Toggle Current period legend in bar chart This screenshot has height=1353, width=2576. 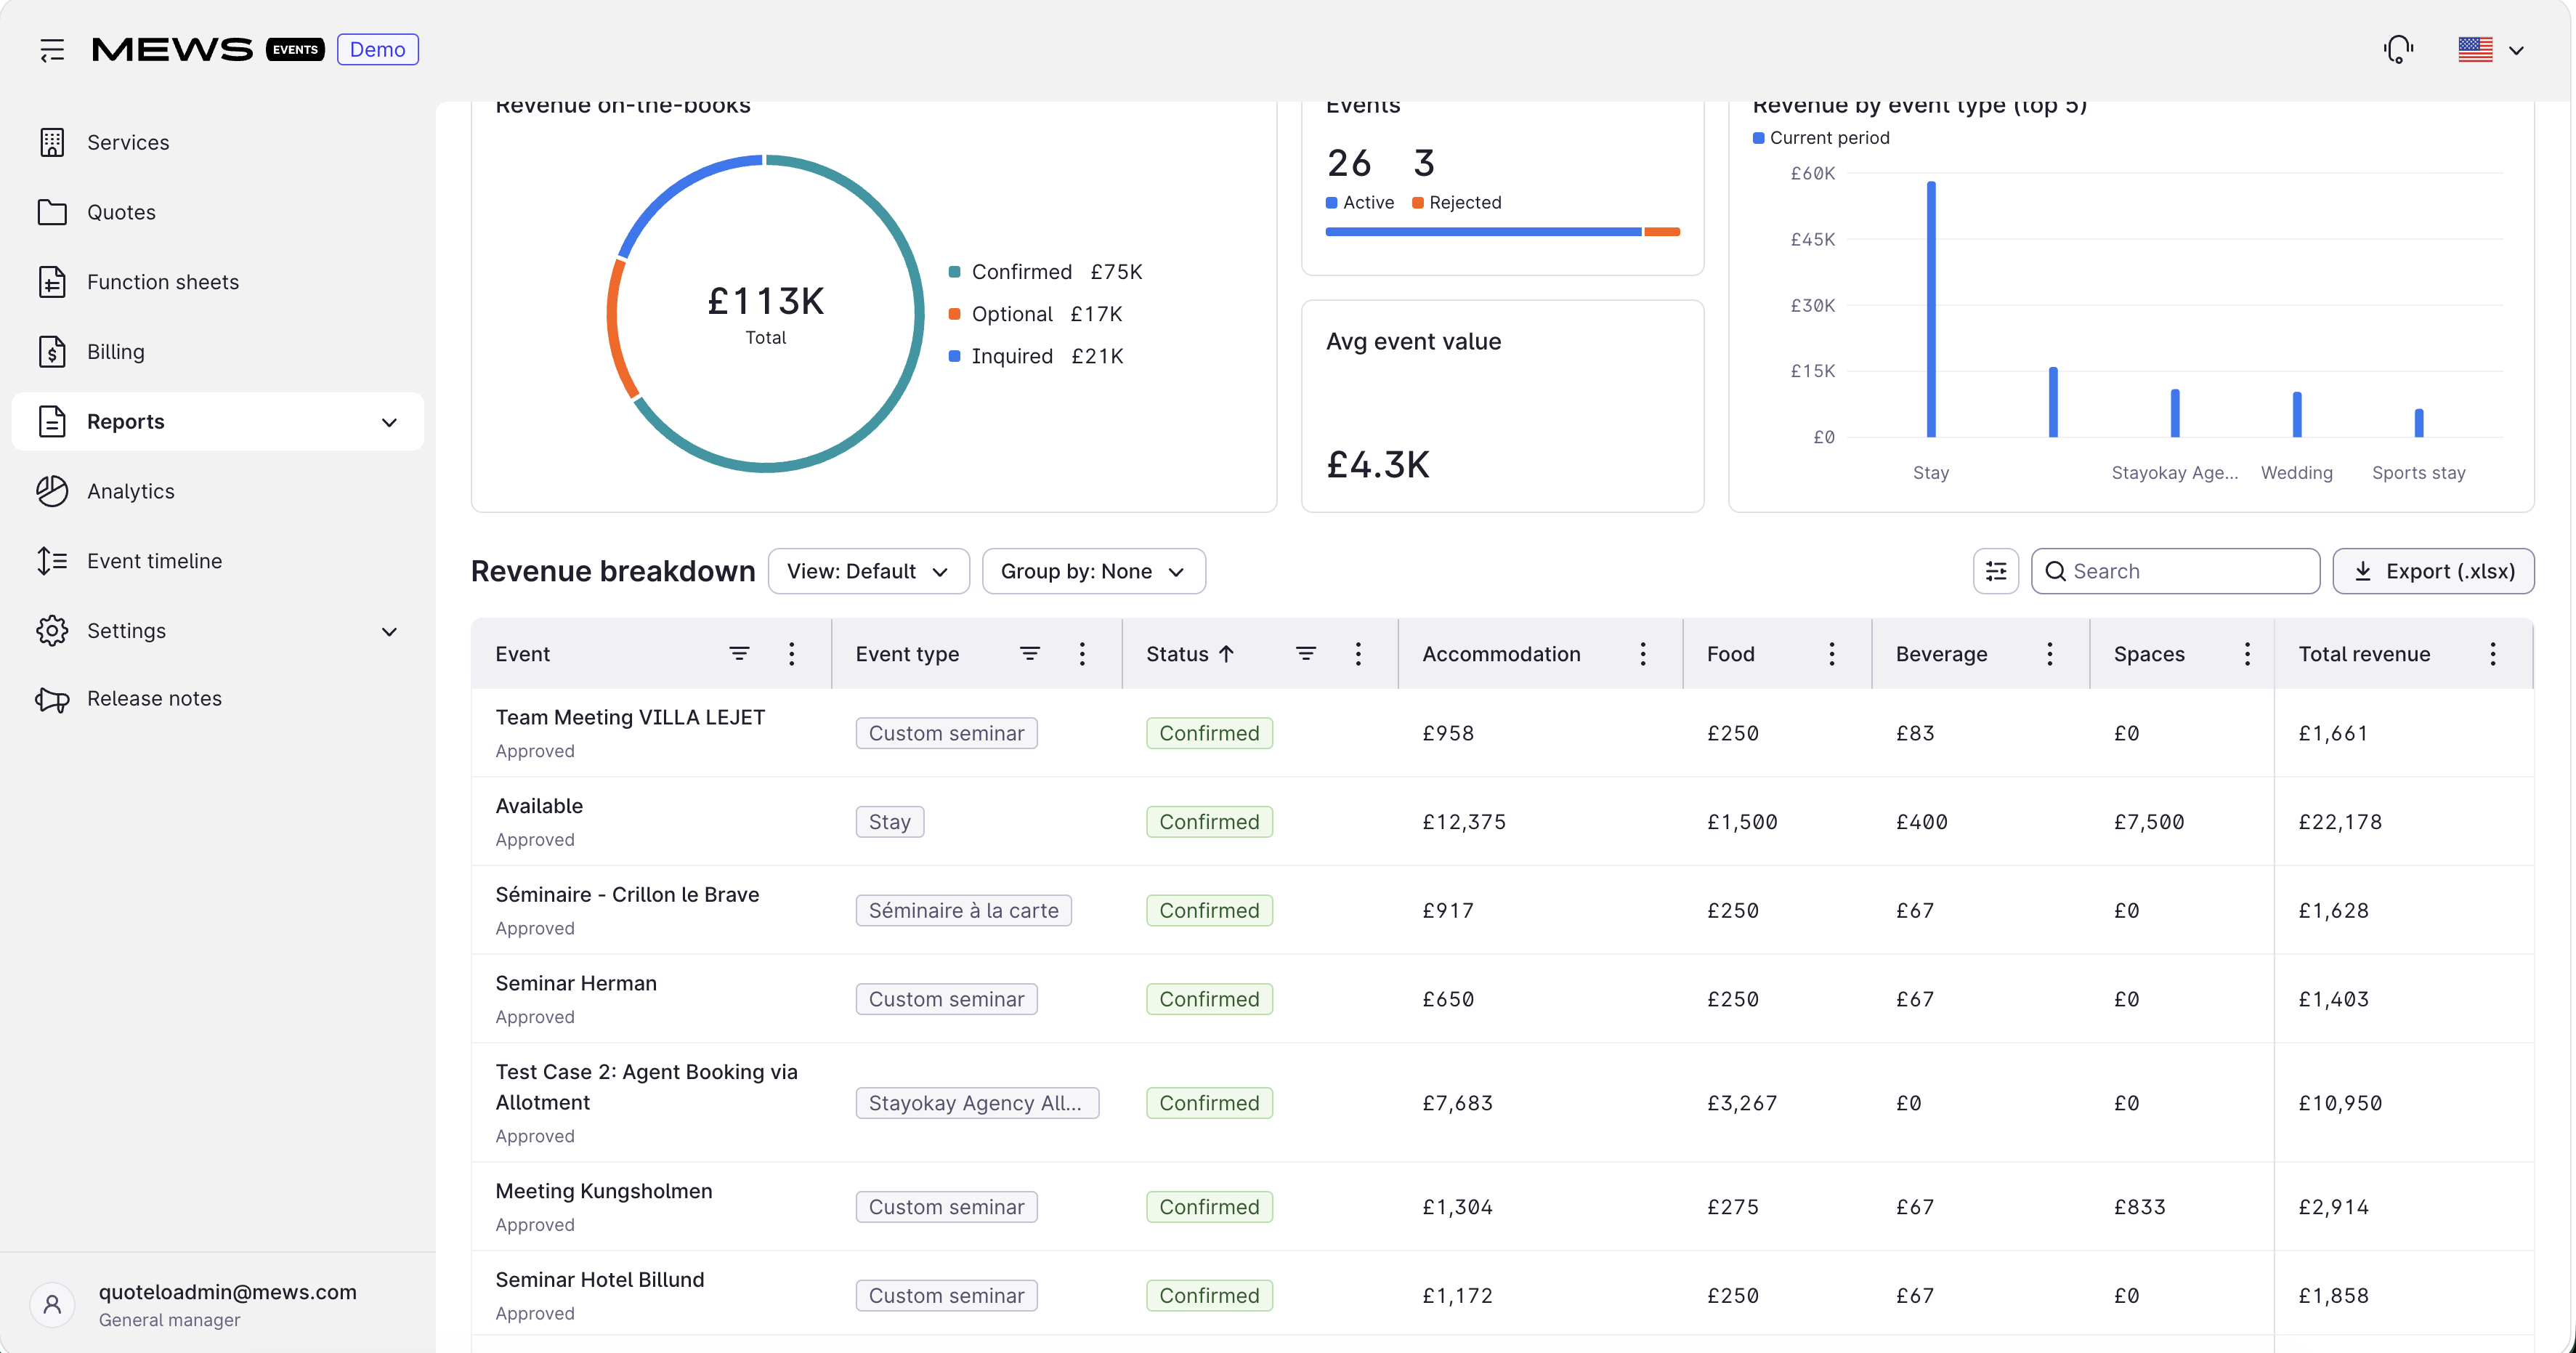1821,137
